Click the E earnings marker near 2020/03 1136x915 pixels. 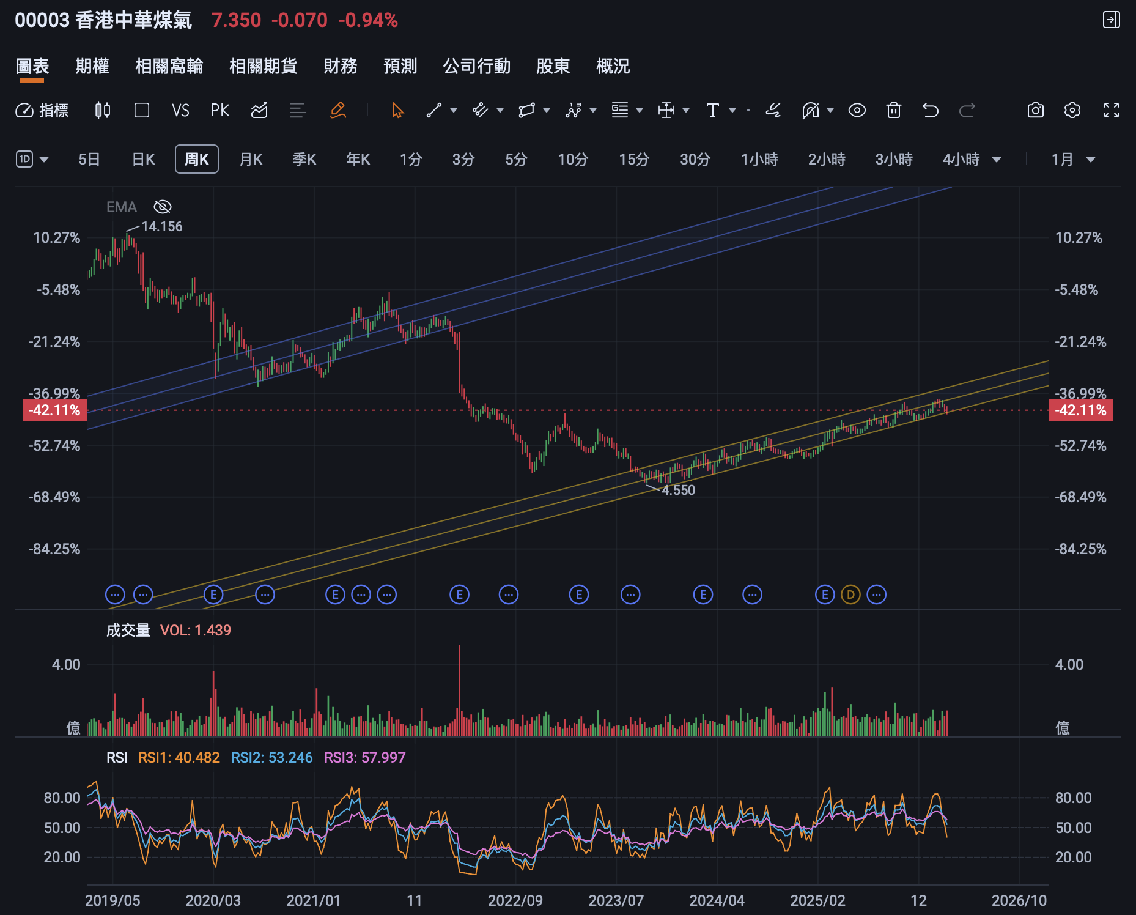213,595
